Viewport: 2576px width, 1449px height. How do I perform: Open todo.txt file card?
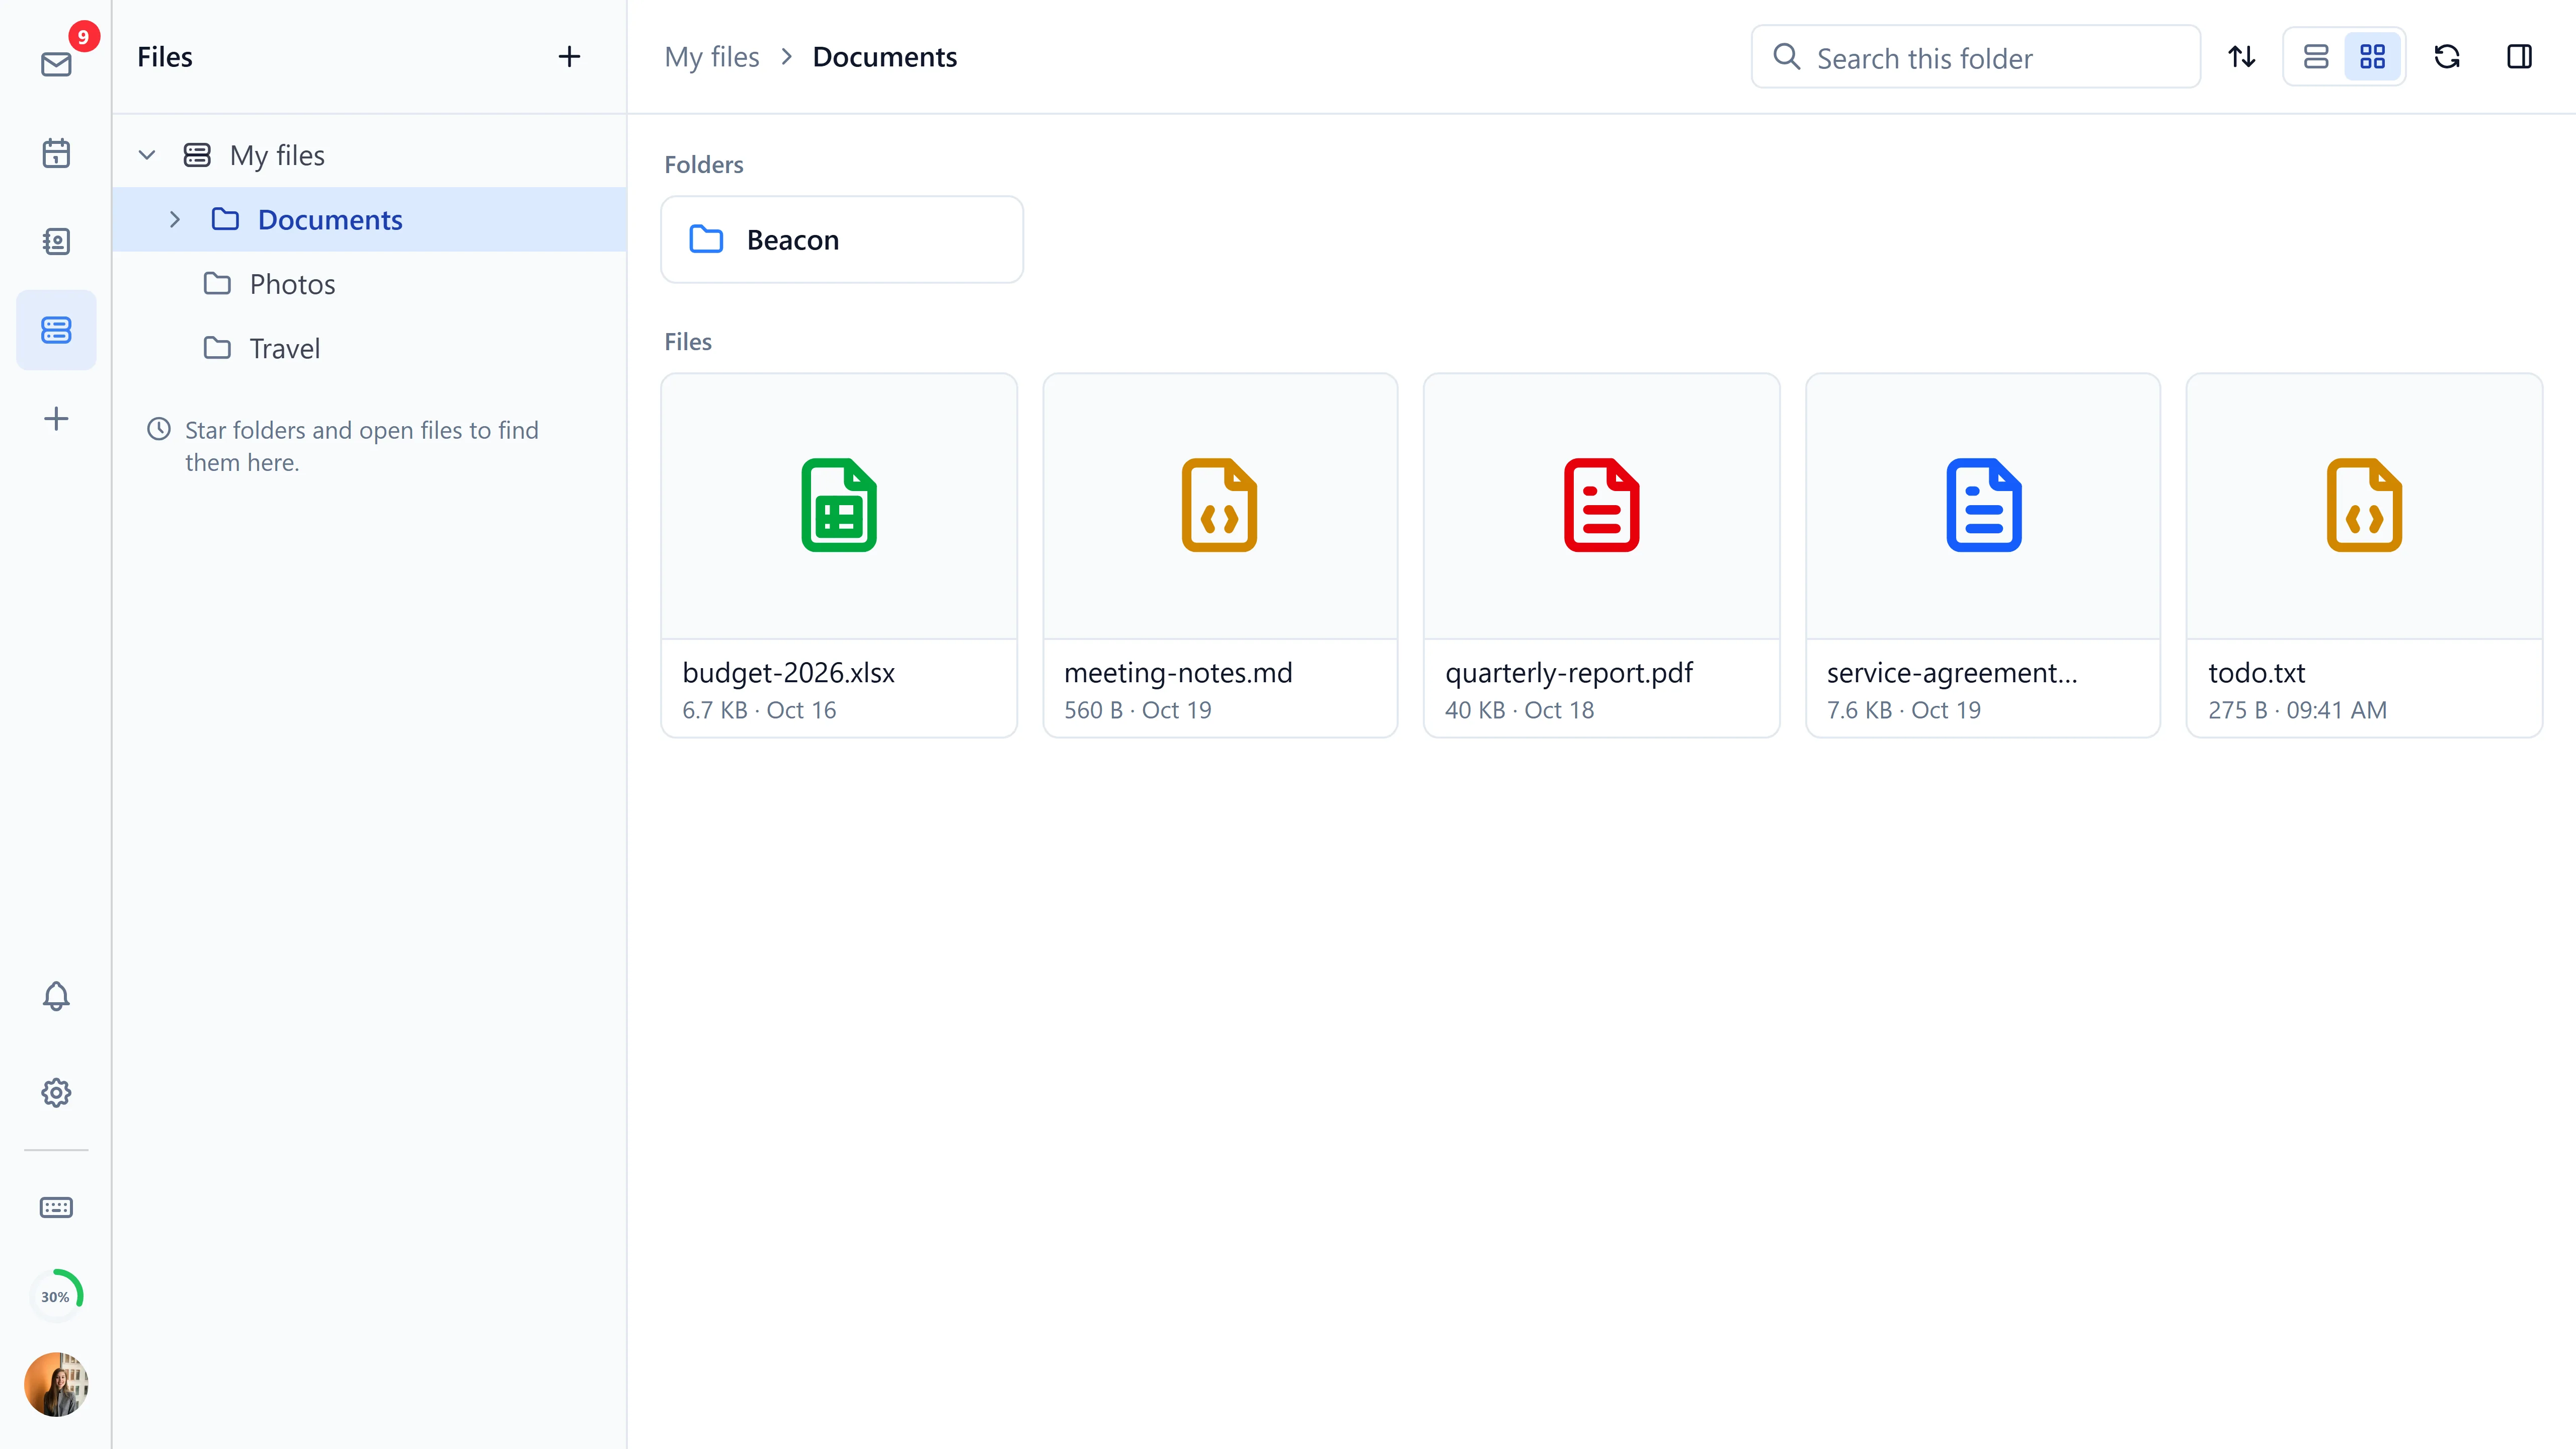[x=2364, y=555]
